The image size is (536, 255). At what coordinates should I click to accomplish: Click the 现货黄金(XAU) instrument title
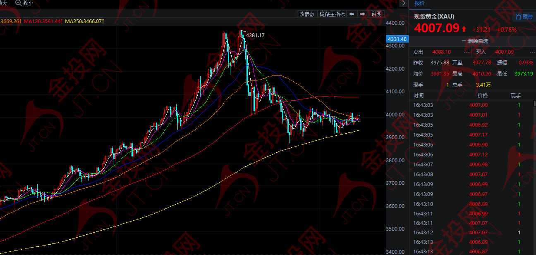click(x=434, y=17)
